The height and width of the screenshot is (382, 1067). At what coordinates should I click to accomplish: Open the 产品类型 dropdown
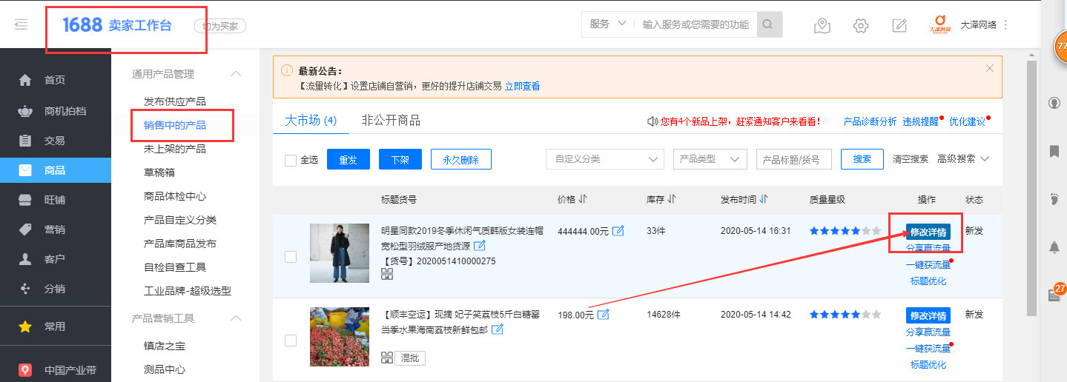coord(710,159)
